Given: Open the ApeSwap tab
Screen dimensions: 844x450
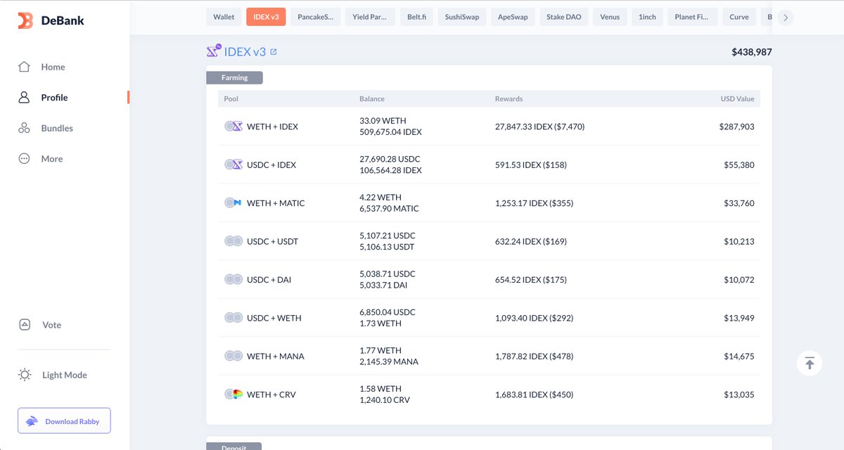Looking at the screenshot, I should coord(513,17).
